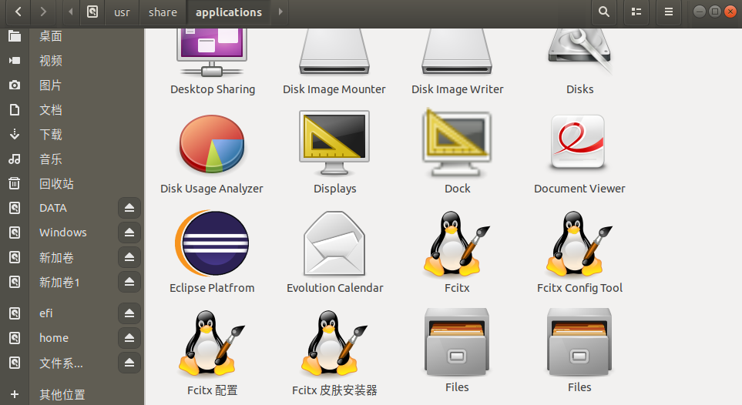The image size is (742, 405).
Task: Select the first Files cabinet icon
Action: [457, 342]
